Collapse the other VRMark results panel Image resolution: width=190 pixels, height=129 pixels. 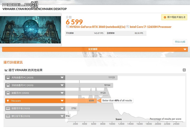[184, 70]
